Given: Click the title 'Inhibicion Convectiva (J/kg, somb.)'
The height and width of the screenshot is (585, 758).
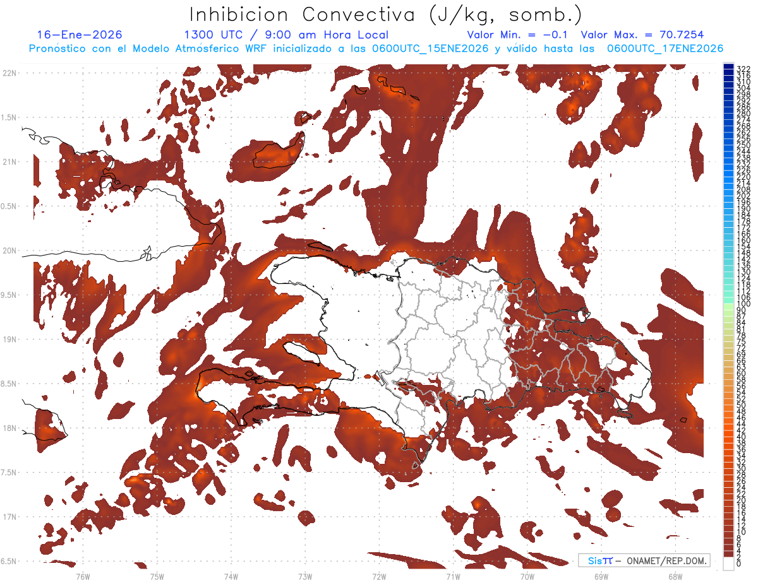Looking at the screenshot, I should [x=386, y=15].
